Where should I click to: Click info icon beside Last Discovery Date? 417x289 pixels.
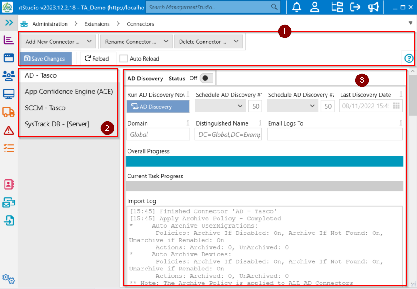401,94
